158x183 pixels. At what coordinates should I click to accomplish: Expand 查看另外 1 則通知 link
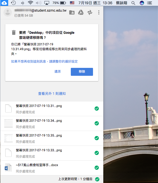coord(52,93)
